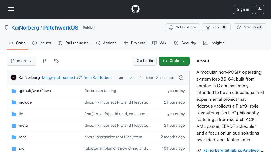Click the Notifications bell button
The width and height of the screenshot is (271, 152).
[182, 27]
